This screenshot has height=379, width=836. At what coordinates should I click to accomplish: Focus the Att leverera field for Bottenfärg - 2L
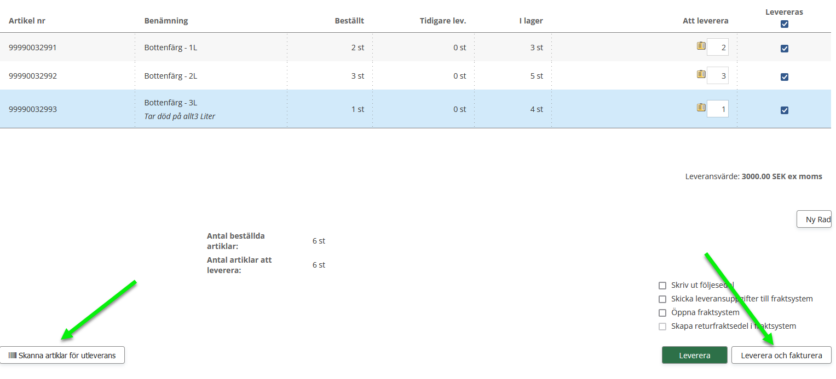[718, 76]
